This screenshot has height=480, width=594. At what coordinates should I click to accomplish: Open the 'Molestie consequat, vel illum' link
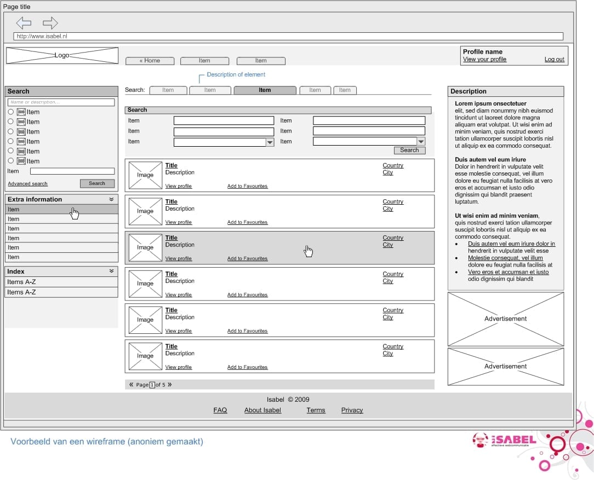pos(505,258)
